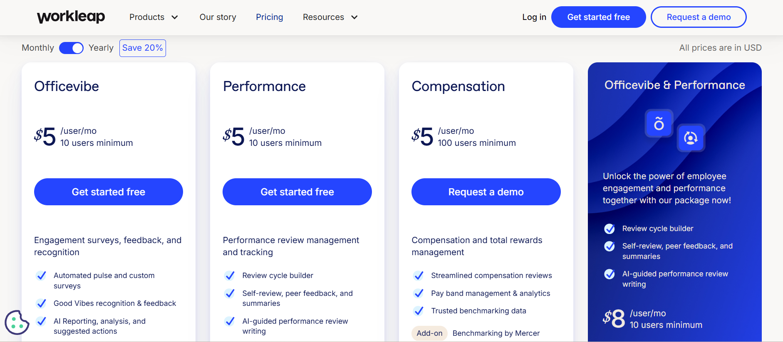The image size is (783, 342).
Task: Click Get started free in header
Action: coord(598,17)
